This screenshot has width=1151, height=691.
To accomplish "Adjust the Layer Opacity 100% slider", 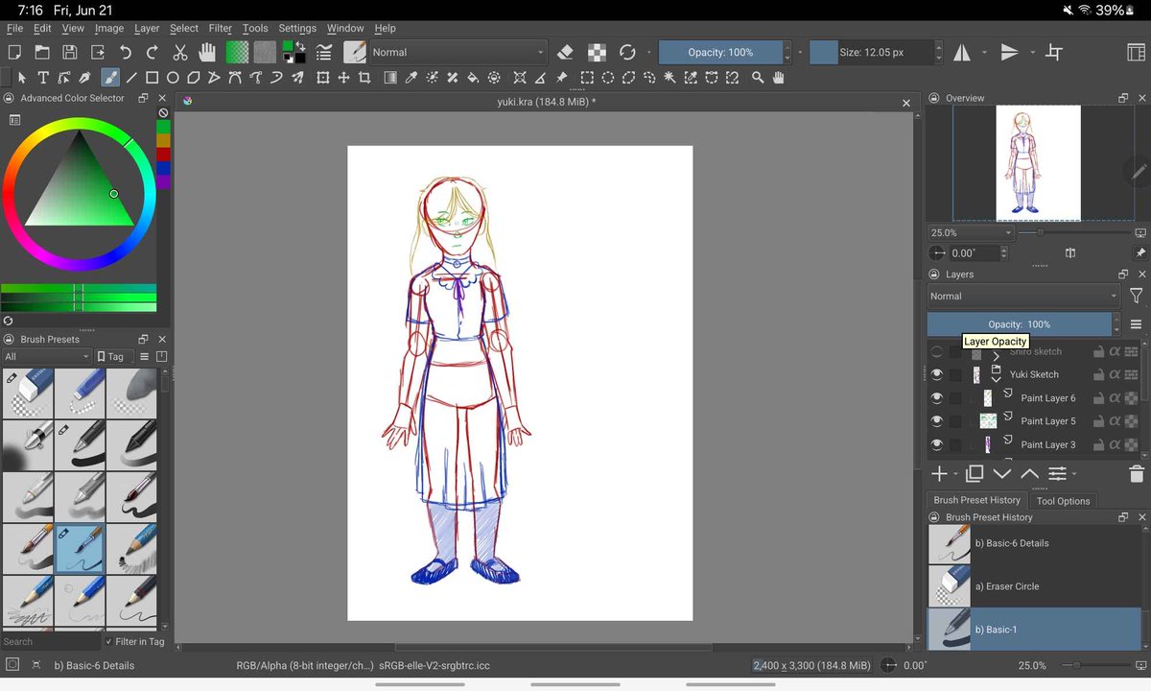I will tap(1019, 324).
